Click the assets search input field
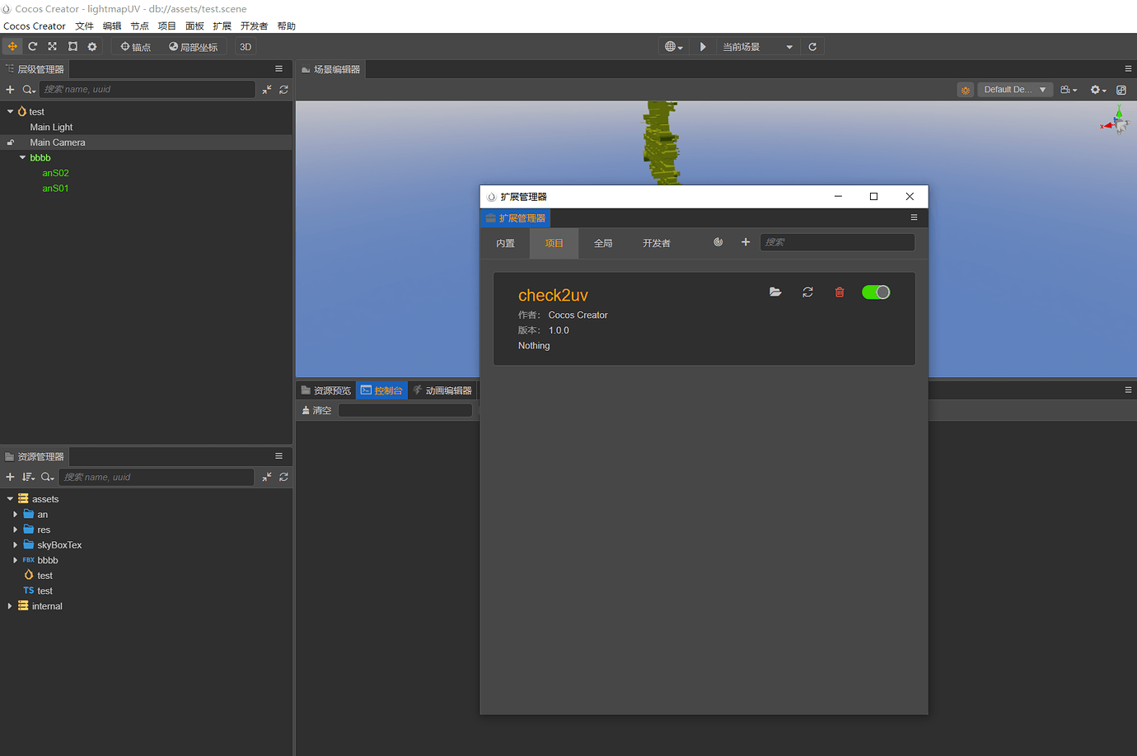The image size is (1137, 756). coord(157,478)
